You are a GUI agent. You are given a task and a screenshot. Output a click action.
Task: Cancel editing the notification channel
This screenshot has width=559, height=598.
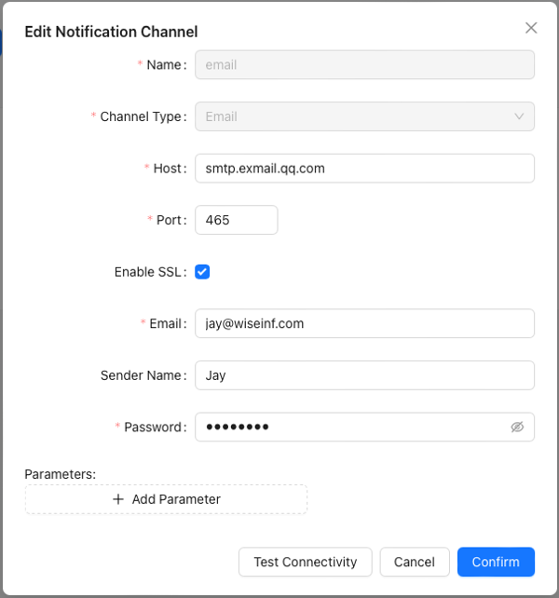415,562
